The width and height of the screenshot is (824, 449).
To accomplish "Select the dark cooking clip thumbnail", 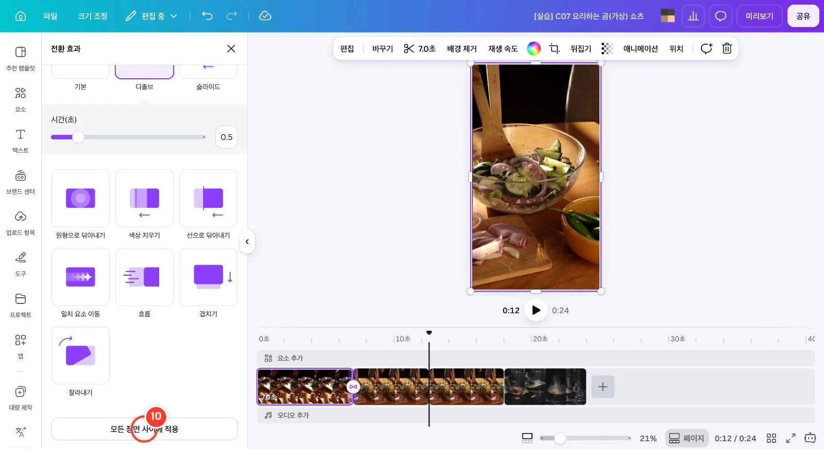I will coord(545,387).
